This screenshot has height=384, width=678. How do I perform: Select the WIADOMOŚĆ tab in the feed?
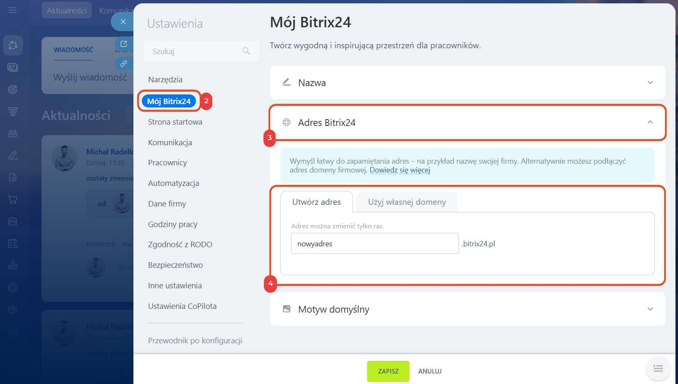coord(73,50)
